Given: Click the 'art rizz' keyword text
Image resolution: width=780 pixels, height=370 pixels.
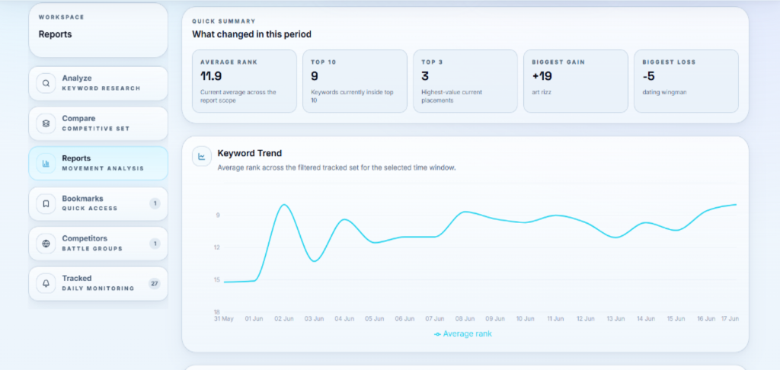Looking at the screenshot, I should click(x=541, y=93).
